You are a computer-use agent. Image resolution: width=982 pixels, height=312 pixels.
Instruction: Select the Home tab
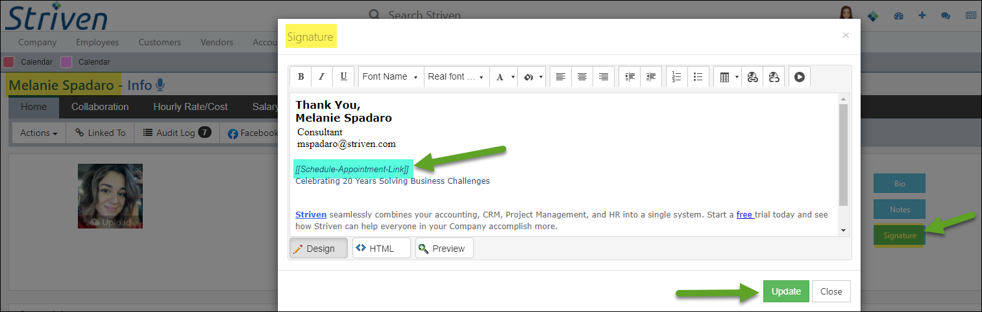coord(33,107)
